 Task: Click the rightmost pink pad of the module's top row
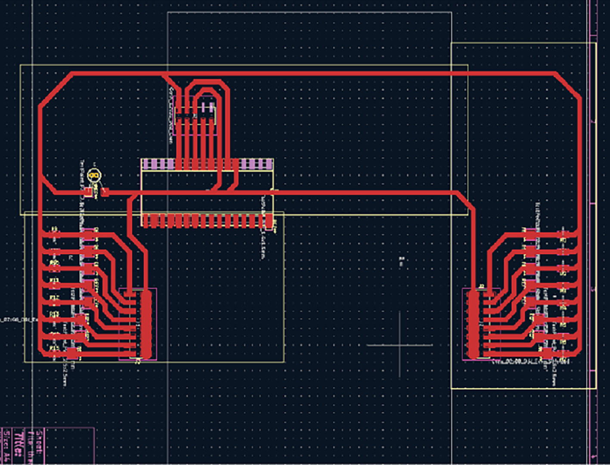click(269, 164)
